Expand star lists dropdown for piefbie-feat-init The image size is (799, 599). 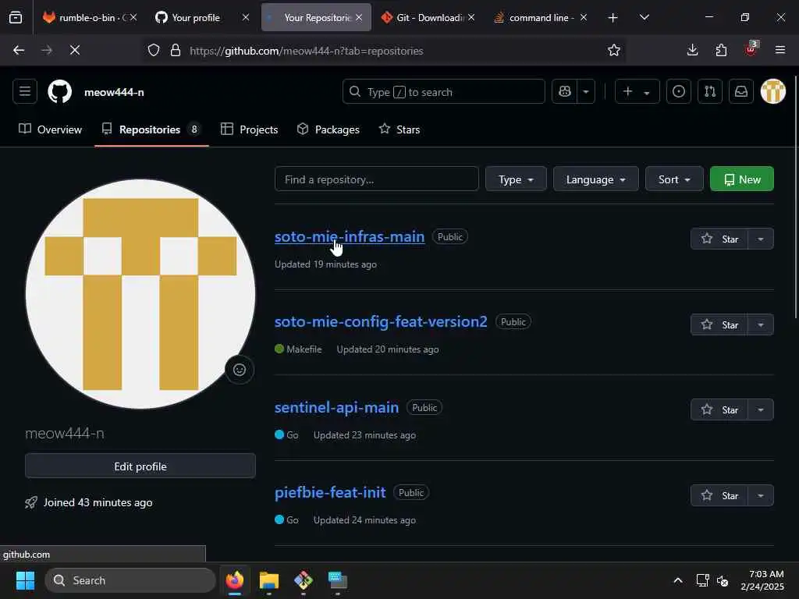pyautogui.click(x=761, y=495)
